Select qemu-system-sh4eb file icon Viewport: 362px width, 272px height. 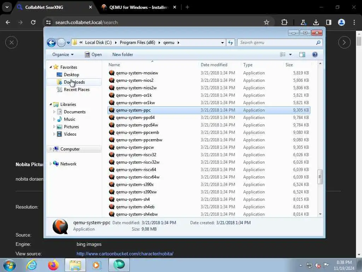tap(112, 207)
